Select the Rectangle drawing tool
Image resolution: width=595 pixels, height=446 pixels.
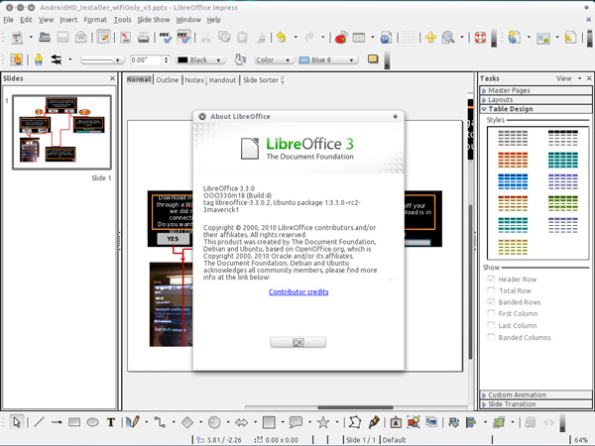click(x=74, y=422)
